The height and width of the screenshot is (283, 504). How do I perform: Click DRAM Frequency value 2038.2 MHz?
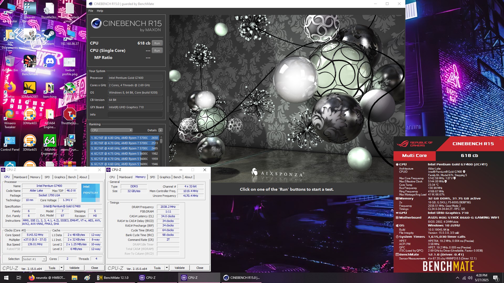pyautogui.click(x=168, y=207)
